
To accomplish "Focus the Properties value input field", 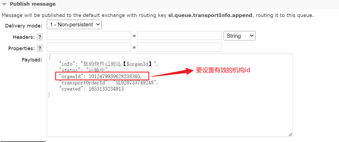I will [179, 47].
